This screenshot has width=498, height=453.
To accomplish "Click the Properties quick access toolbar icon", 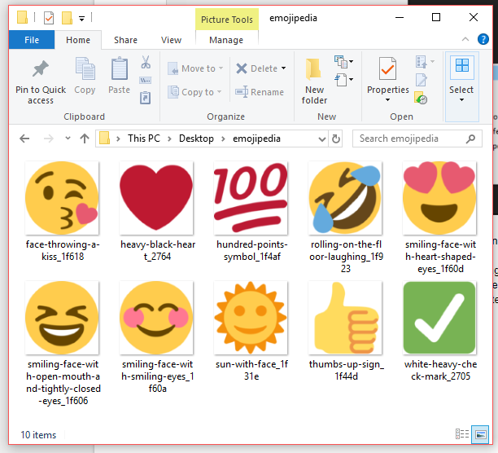I will pyautogui.click(x=49, y=18).
